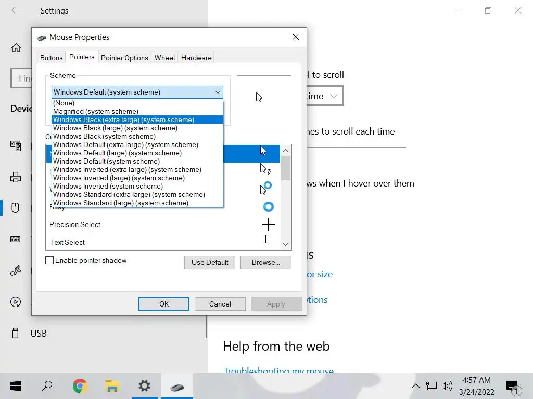Click the Cancel button
533x399 pixels.
tap(220, 304)
